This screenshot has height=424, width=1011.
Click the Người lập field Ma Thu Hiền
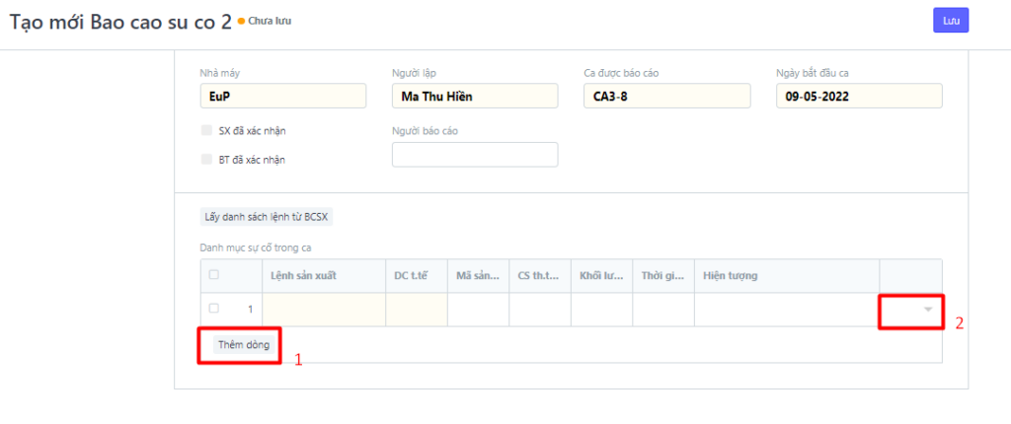click(x=475, y=97)
